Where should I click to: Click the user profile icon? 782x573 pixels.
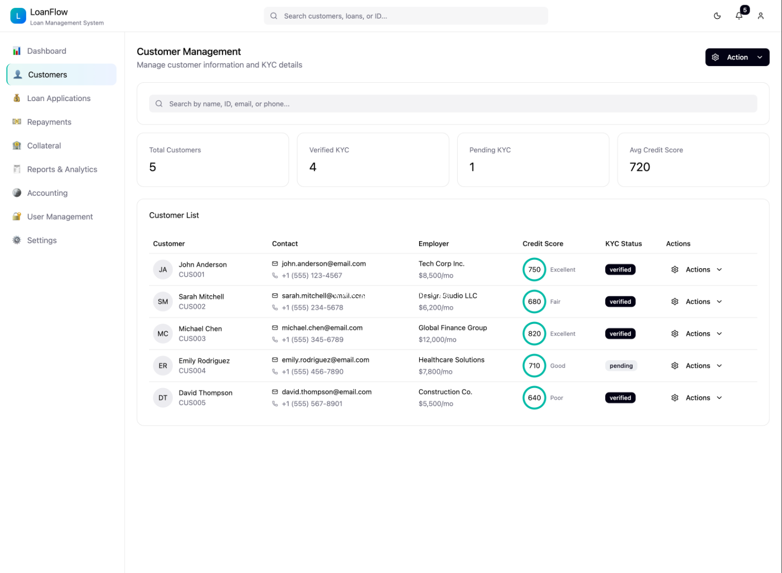click(761, 16)
